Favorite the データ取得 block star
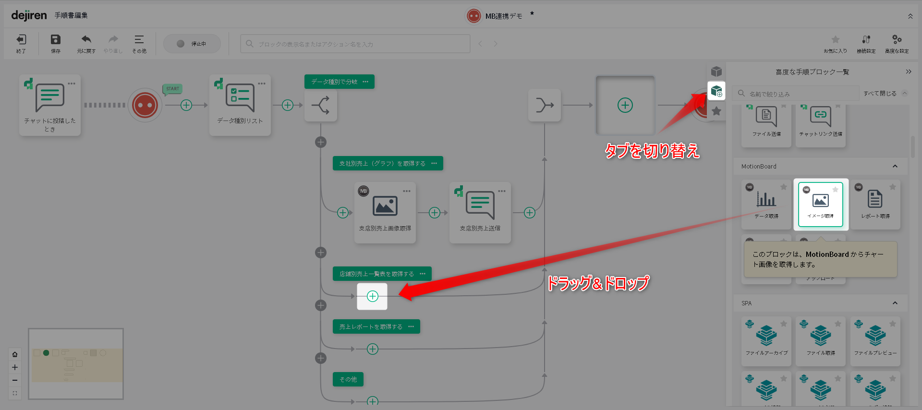 coord(784,187)
